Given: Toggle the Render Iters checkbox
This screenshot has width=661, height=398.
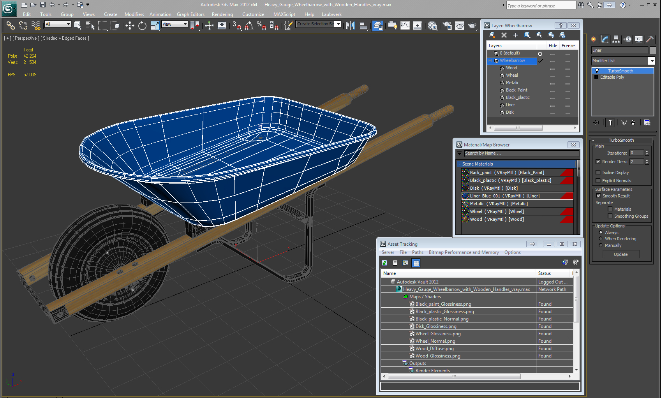Looking at the screenshot, I should 598,161.
